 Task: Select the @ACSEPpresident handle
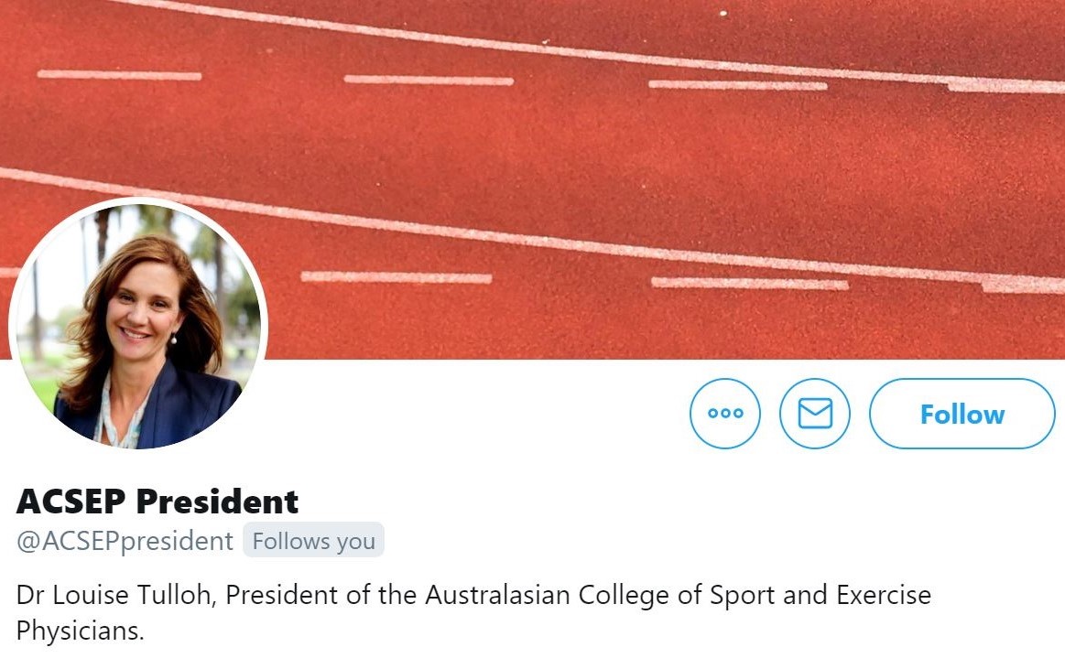125,541
